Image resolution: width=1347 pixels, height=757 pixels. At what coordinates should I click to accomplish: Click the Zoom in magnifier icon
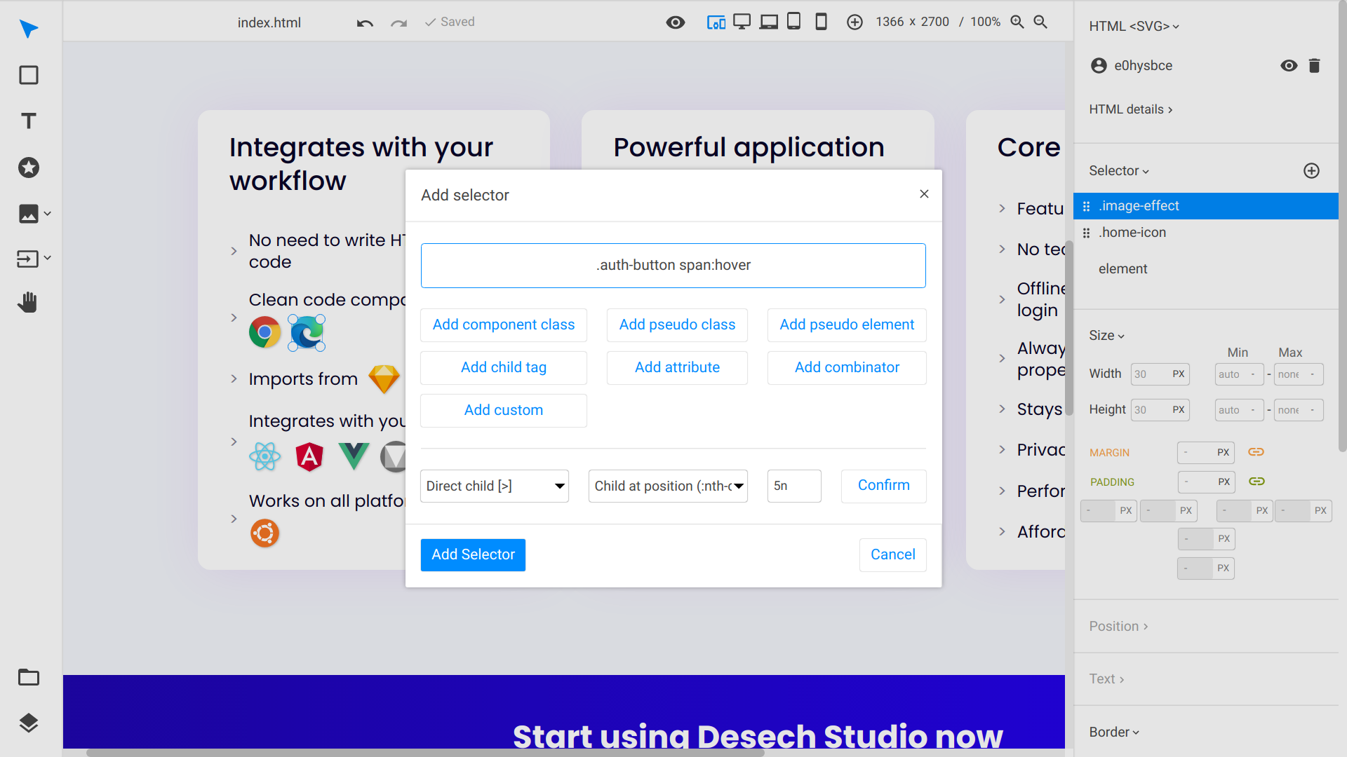point(1017,22)
